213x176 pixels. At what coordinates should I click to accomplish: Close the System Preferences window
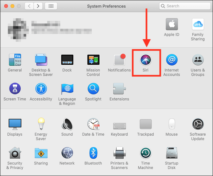(6, 6)
